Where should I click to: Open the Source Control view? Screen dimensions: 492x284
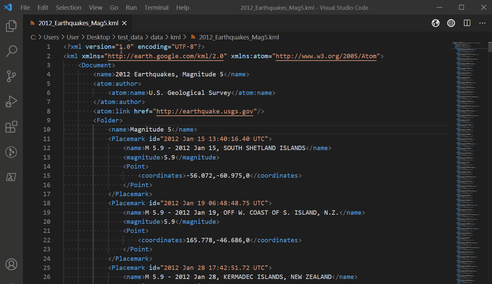click(x=11, y=76)
